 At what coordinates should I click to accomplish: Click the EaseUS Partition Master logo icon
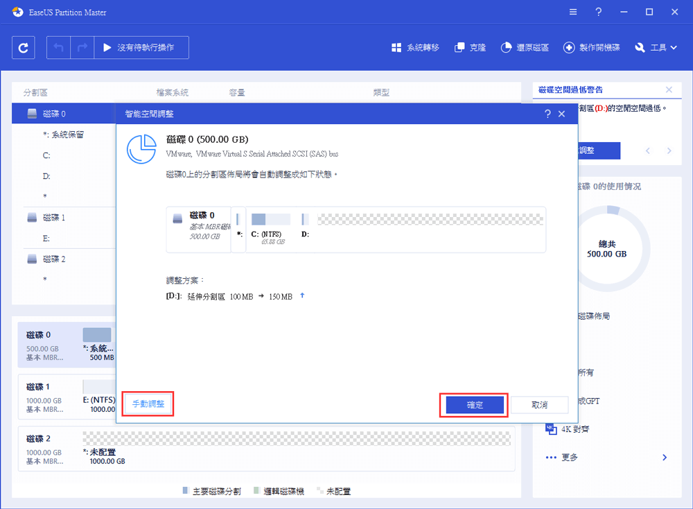[x=18, y=12]
